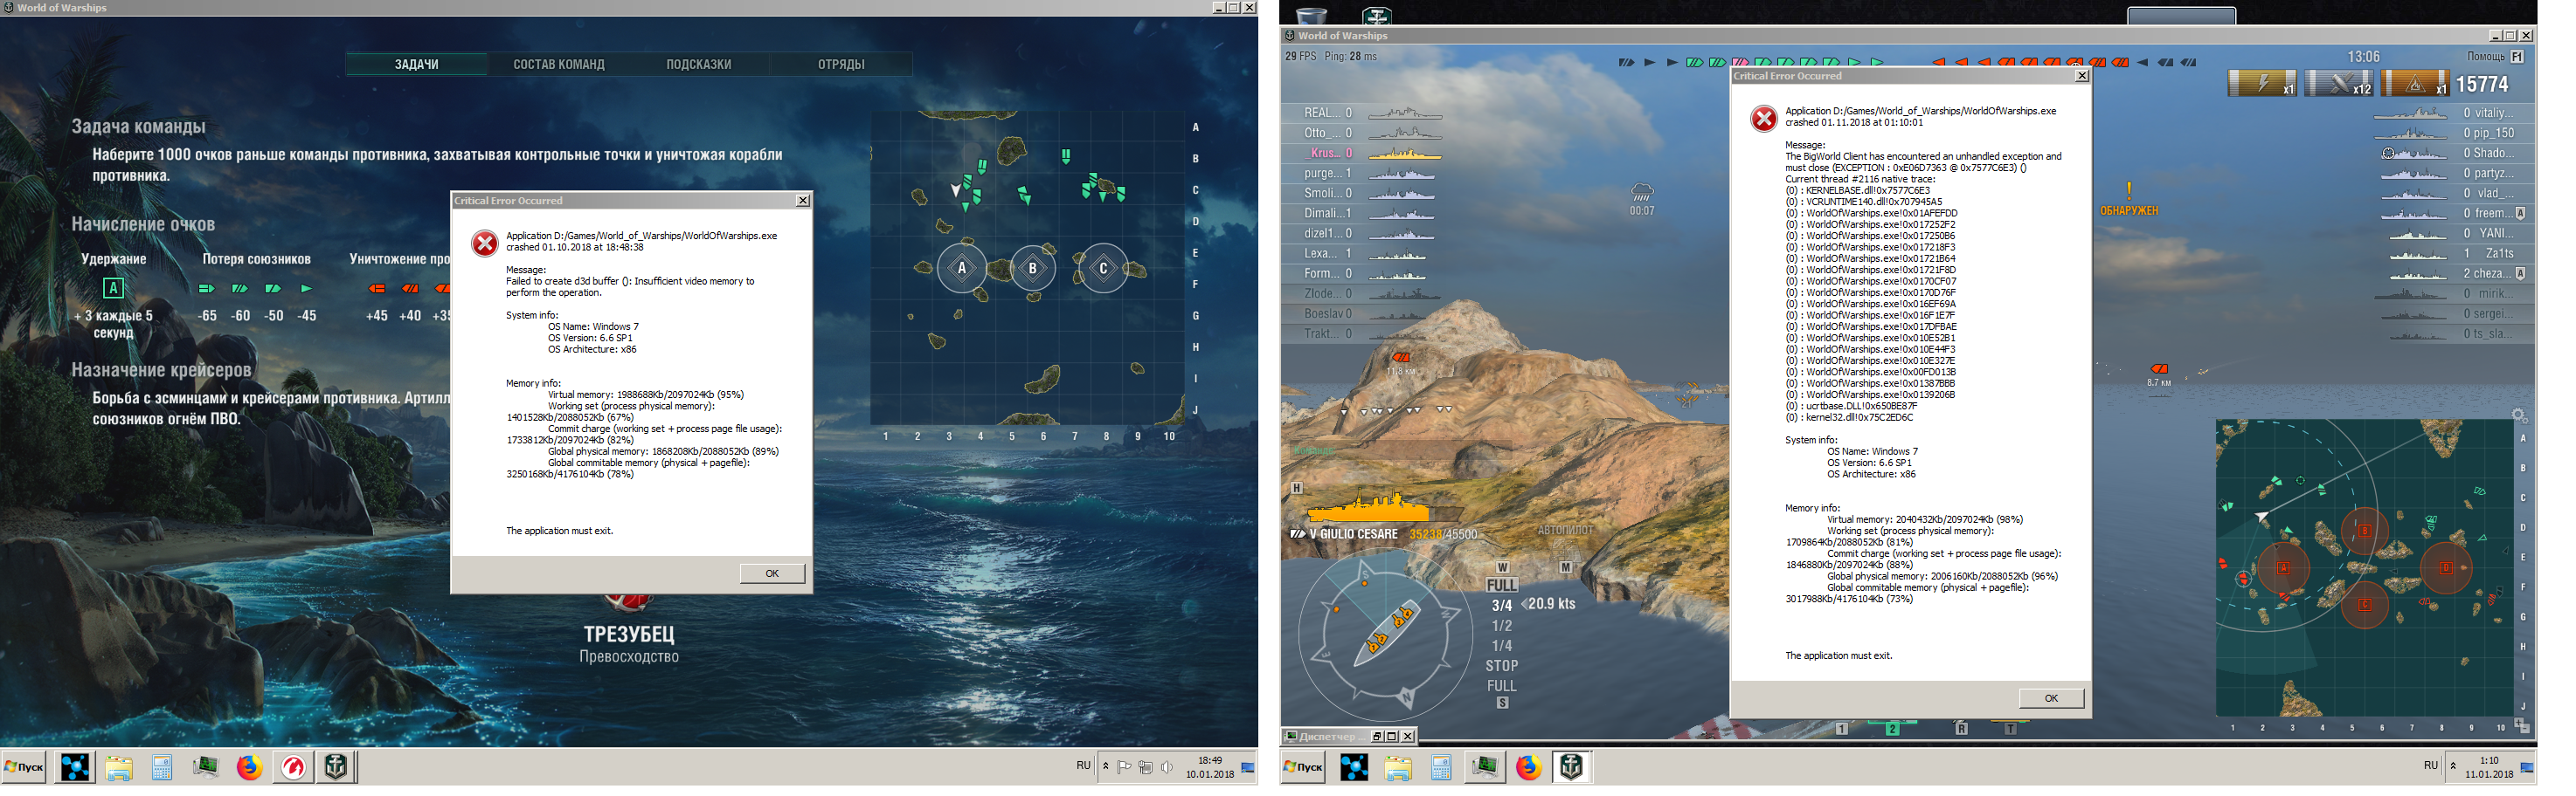The height and width of the screenshot is (796, 2576).
Task: Open Action Center flag icon in left tray
Action: tap(1124, 767)
